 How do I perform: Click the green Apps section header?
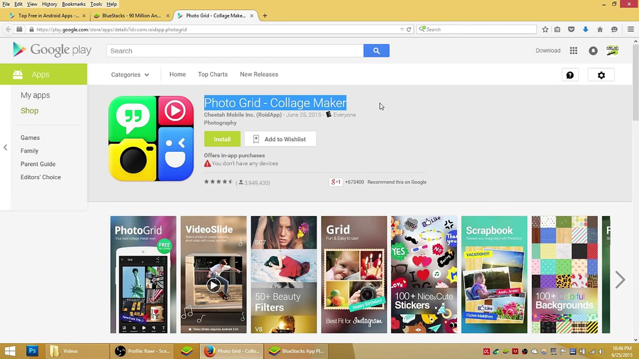(x=44, y=74)
